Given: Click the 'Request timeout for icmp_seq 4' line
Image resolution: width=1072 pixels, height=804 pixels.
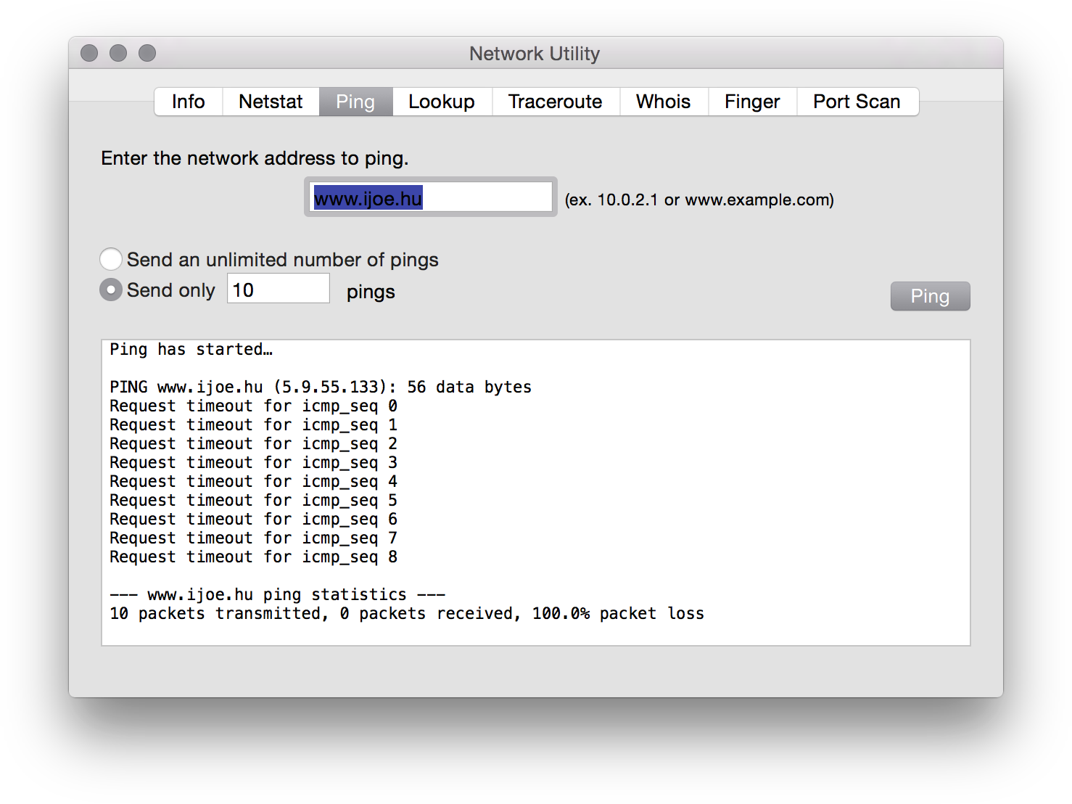Looking at the screenshot, I should [x=254, y=482].
